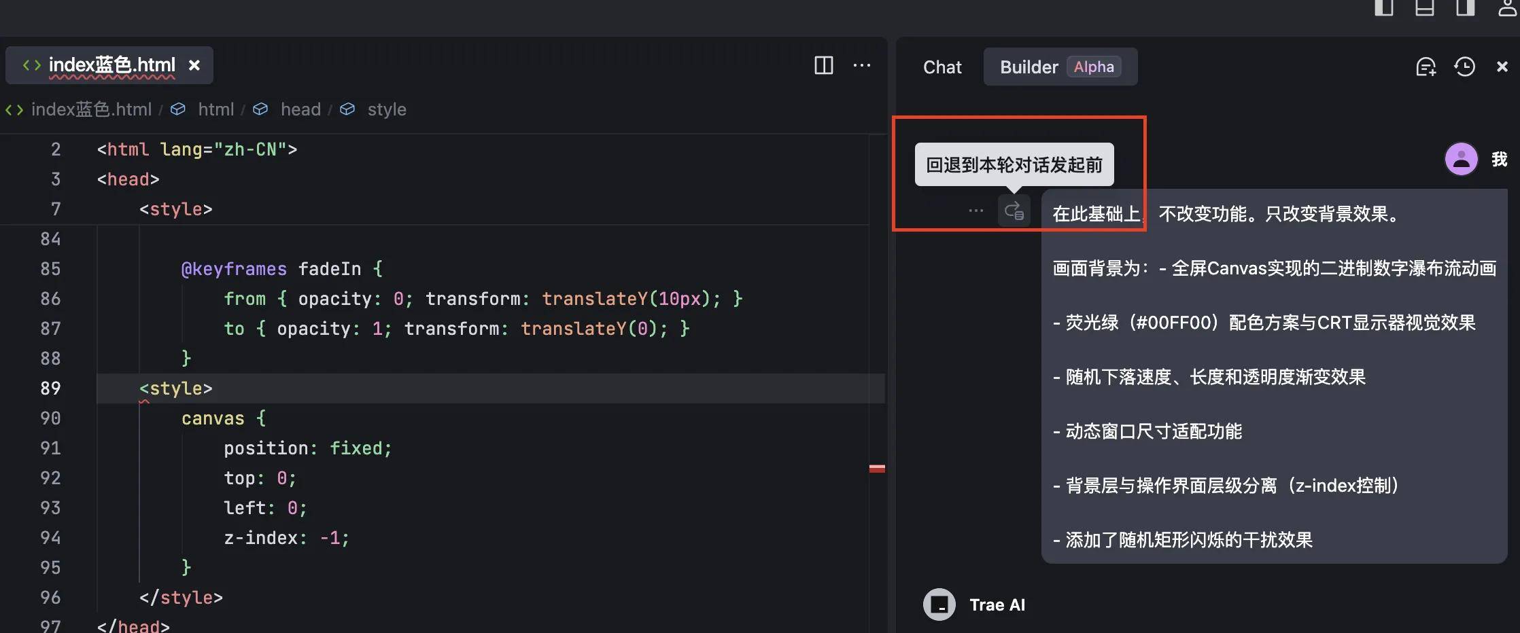Open more actions via the ellipsis on the user message
This screenshot has width=1520, height=633.
[x=975, y=211]
